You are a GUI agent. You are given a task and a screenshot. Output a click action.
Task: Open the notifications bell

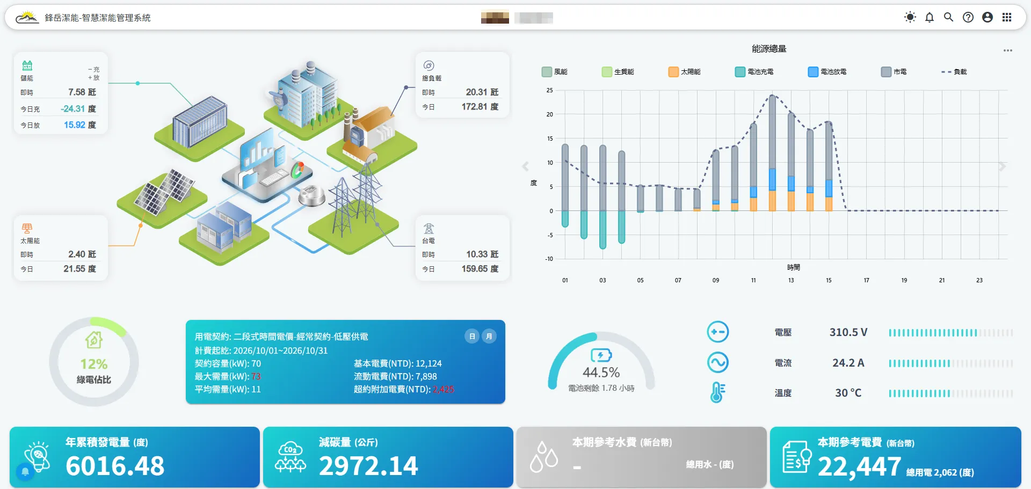(930, 17)
